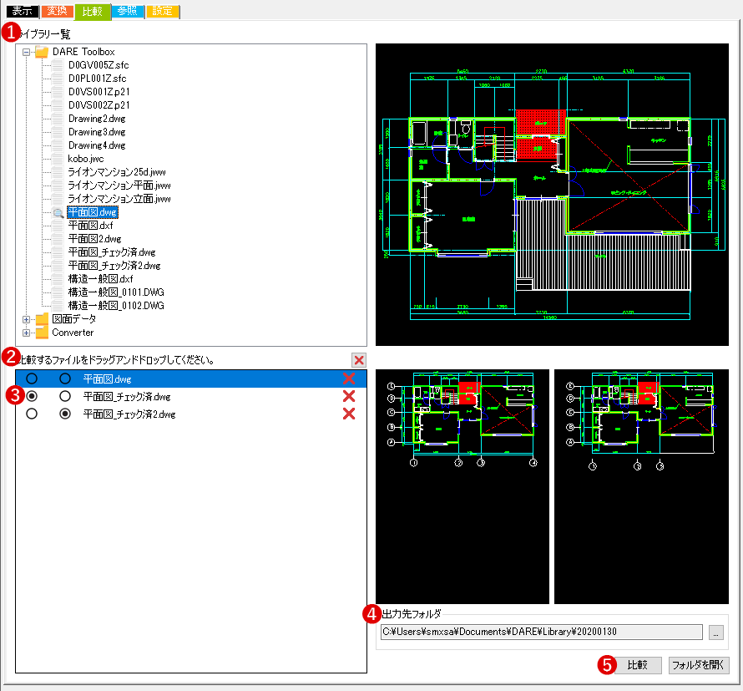The height and width of the screenshot is (691, 743).
Task: Select Drawing4.dwg in the library
Action: (x=97, y=145)
